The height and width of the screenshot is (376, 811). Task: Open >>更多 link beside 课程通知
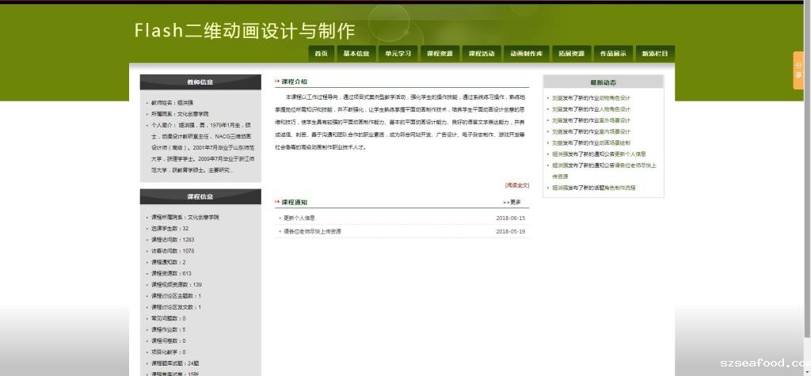click(x=512, y=202)
